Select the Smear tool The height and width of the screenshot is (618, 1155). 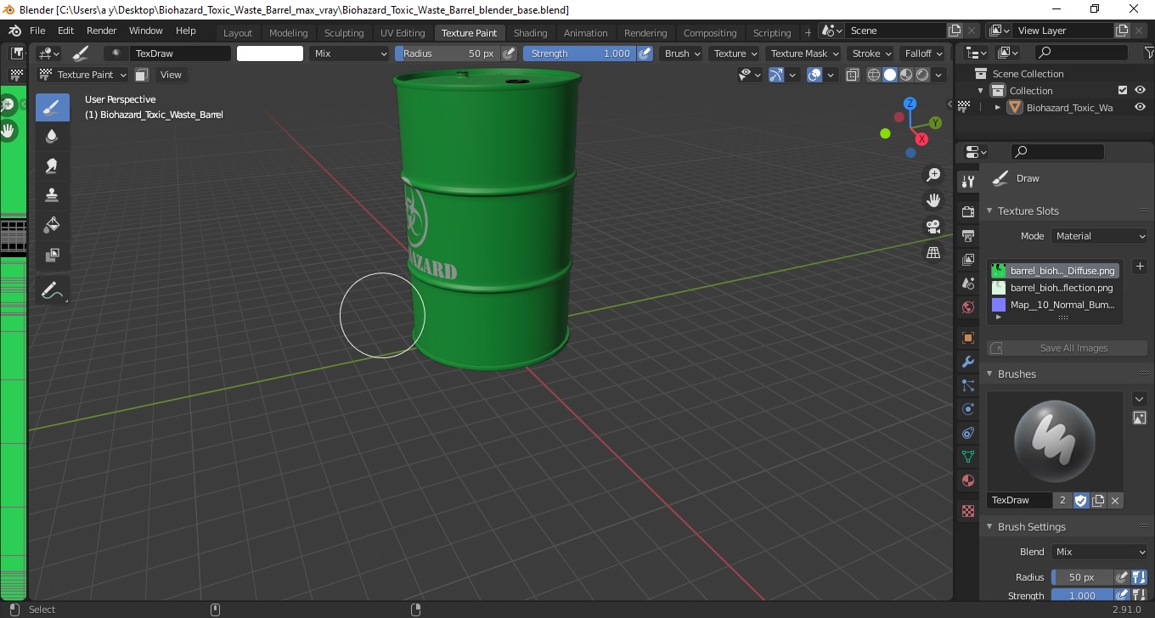tap(52, 166)
